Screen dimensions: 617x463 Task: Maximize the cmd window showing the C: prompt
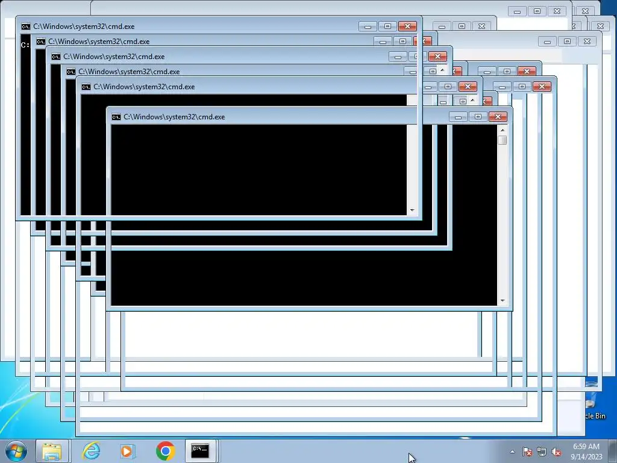(x=387, y=27)
